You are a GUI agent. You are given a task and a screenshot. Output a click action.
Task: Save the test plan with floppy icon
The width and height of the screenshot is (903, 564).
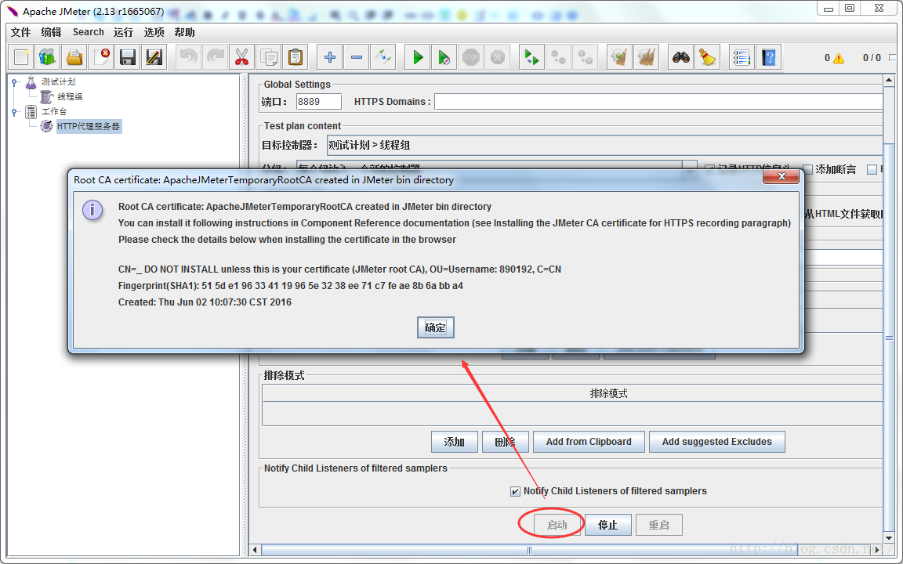(127, 57)
